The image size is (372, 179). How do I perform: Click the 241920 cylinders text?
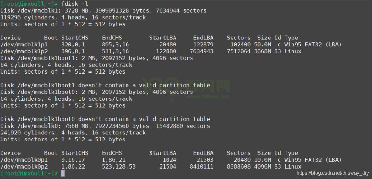(x=24, y=133)
